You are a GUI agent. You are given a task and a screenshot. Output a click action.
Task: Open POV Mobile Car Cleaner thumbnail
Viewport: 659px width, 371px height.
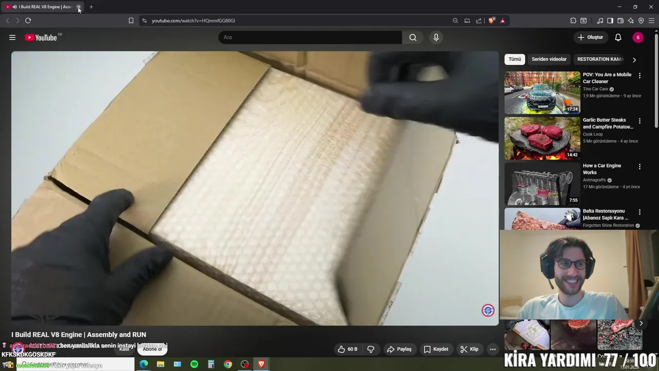(542, 92)
